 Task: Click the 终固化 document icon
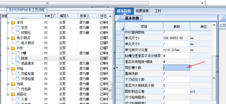[x=18, y=33]
